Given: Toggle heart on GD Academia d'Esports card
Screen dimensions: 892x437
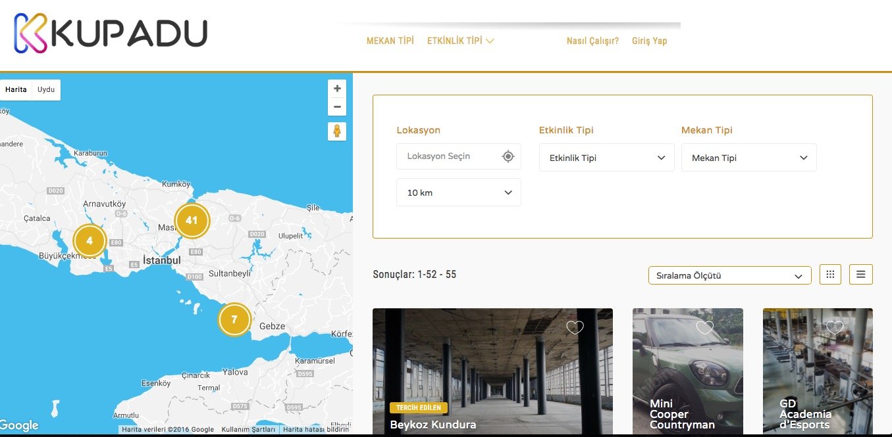Looking at the screenshot, I should (x=835, y=327).
